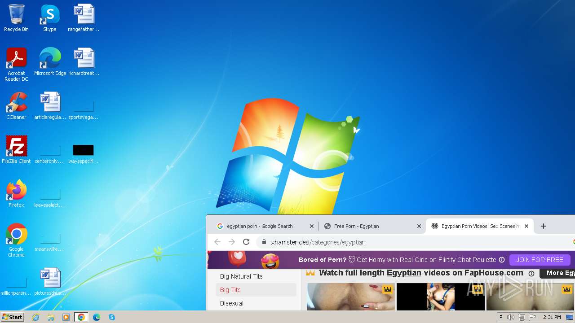Open Acrobat Reader DC shortcut
Screen dimensions: 575x323
coord(16,64)
